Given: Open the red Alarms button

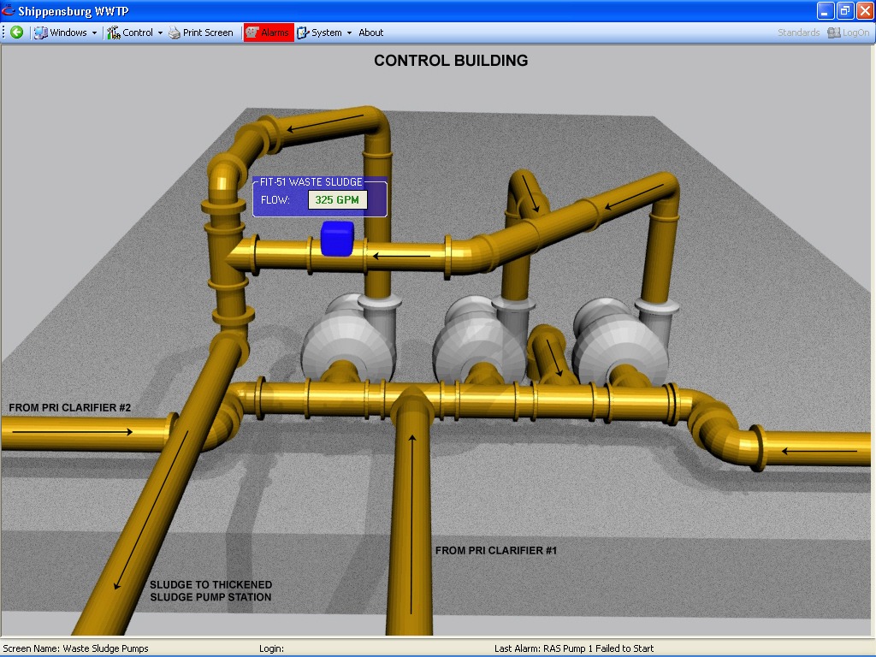Looking at the screenshot, I should (x=269, y=33).
